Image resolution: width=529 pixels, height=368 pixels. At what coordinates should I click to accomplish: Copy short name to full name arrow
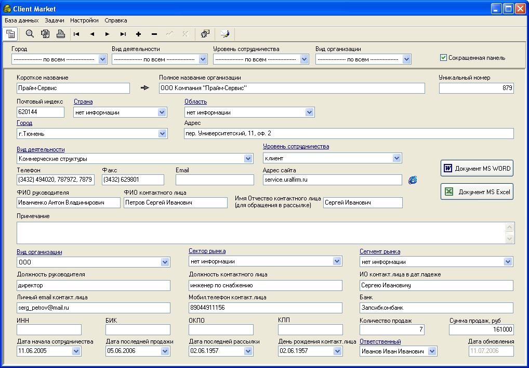click(144, 88)
